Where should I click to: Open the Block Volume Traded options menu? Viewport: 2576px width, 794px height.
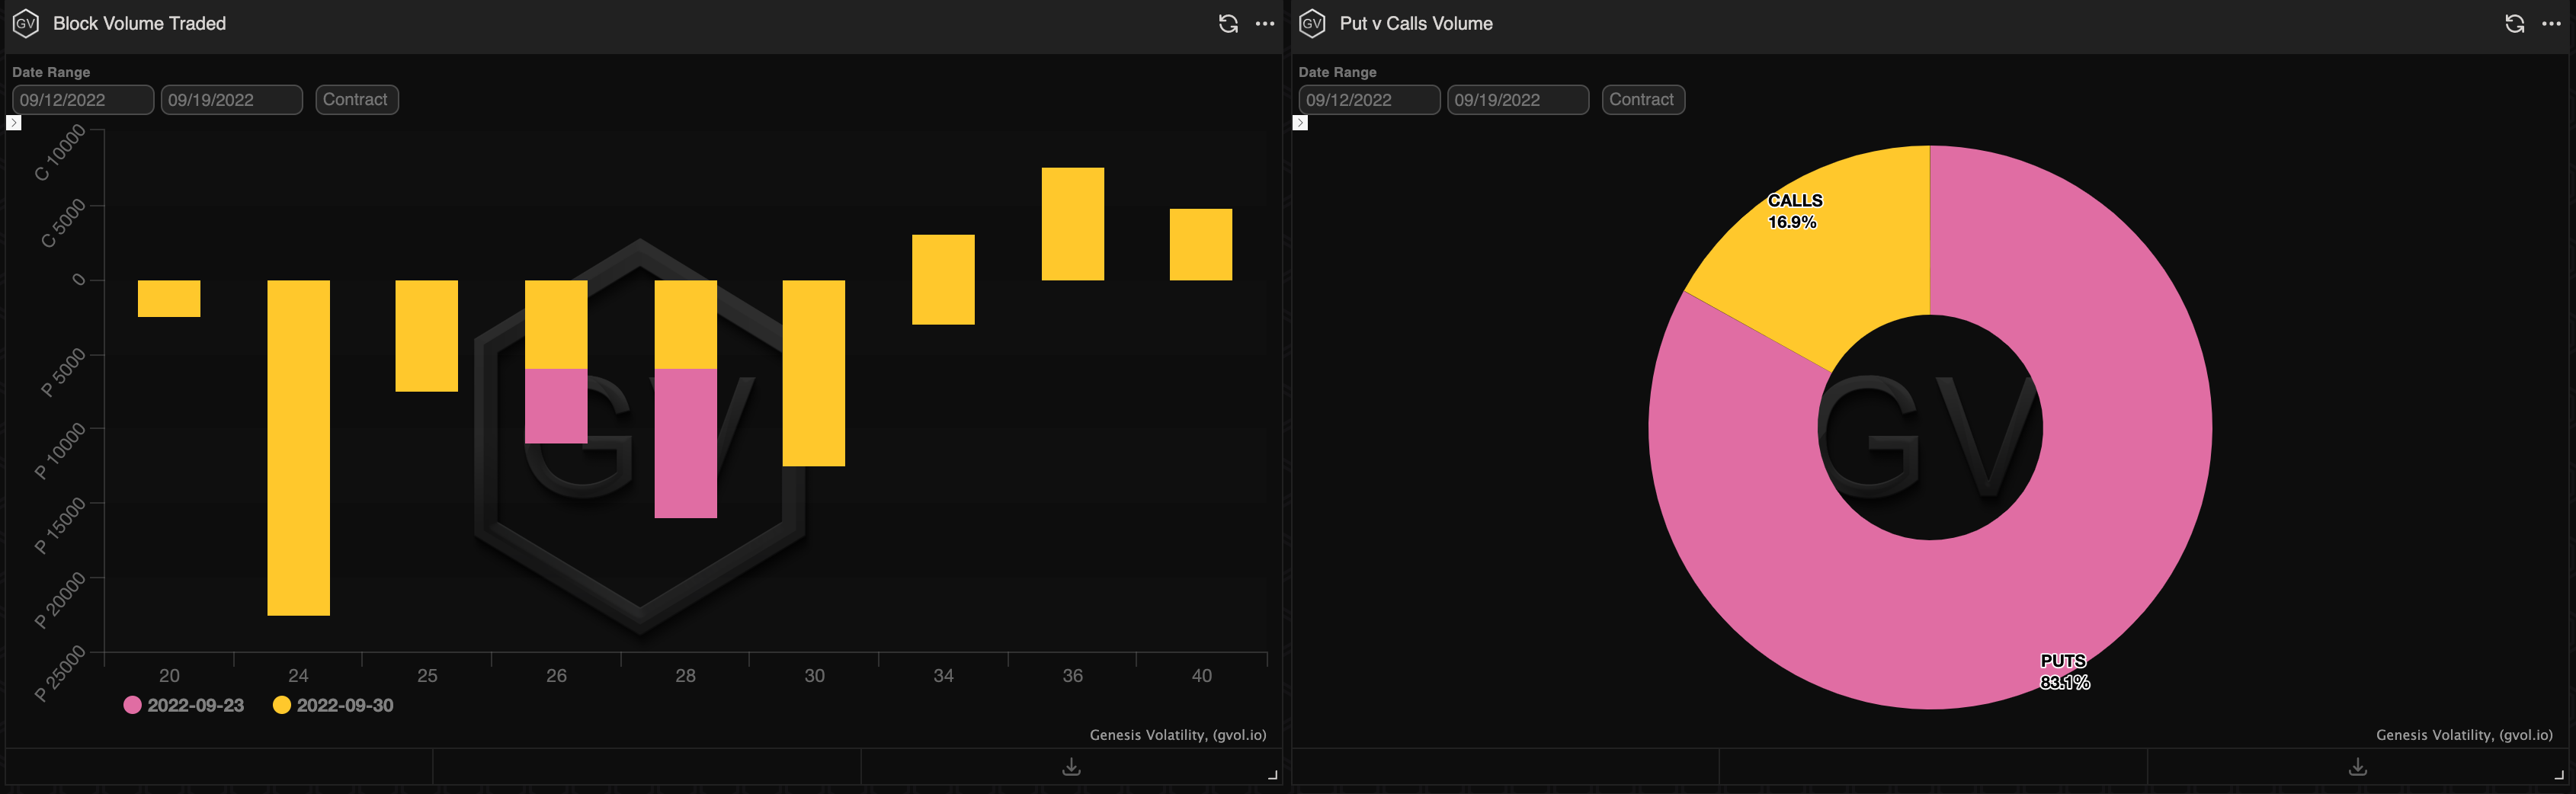(1265, 23)
